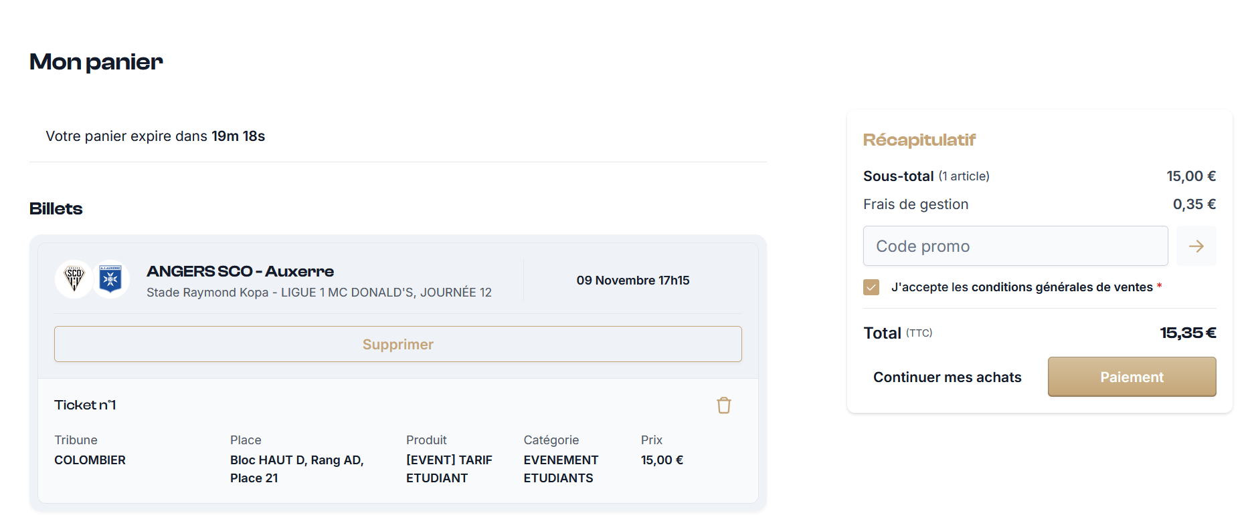1254x515 pixels.
Task: Click the Sous-total 15,00 € amount
Action: coord(1190,176)
